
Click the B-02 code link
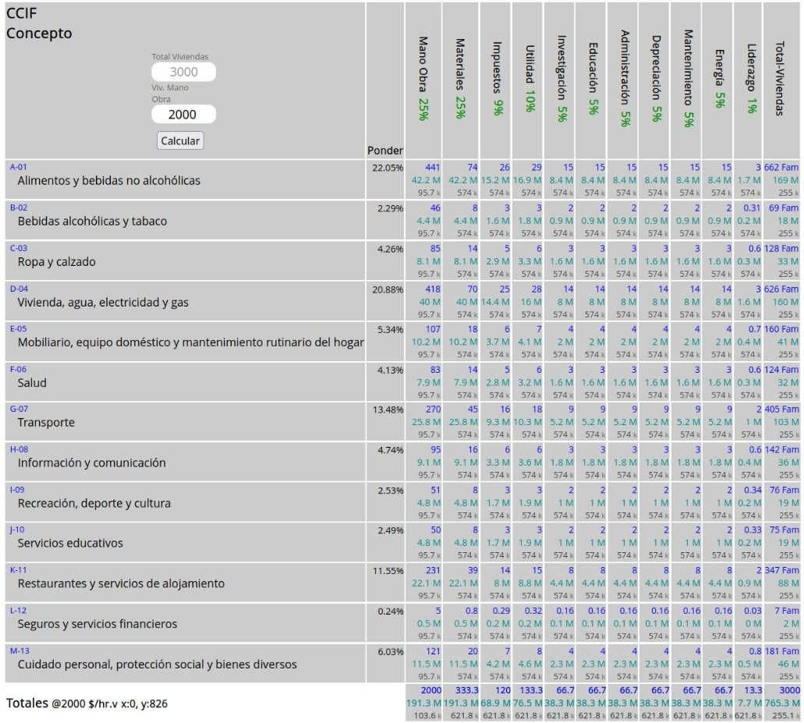[x=19, y=207]
